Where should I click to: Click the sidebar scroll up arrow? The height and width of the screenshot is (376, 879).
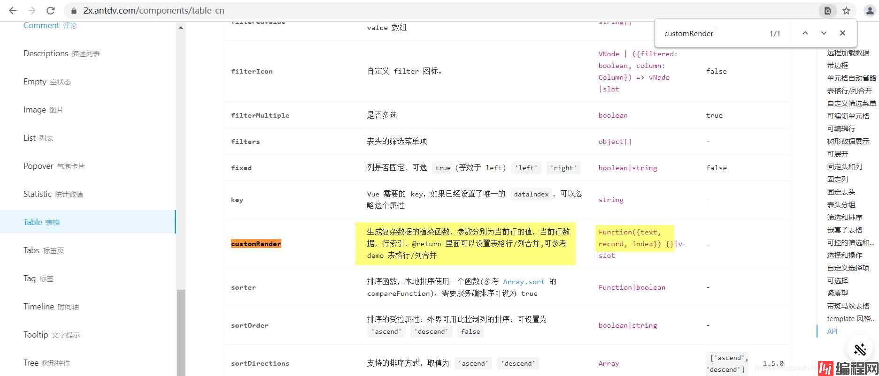coord(181,28)
